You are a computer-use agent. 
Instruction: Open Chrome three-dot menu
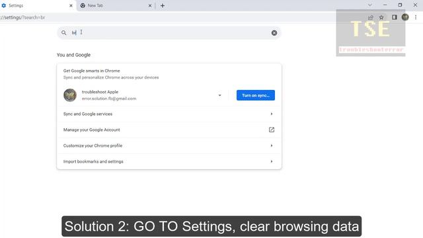416,17
